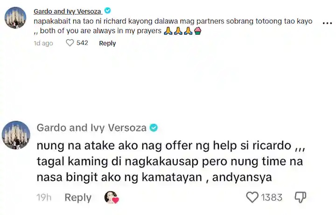Open the three-dot more options menu

pos(327,23)
